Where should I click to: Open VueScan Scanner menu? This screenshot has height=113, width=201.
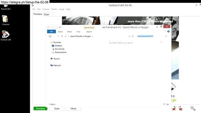point(46,9)
